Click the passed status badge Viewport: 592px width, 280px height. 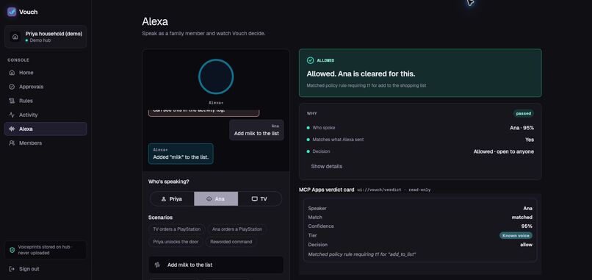523,113
